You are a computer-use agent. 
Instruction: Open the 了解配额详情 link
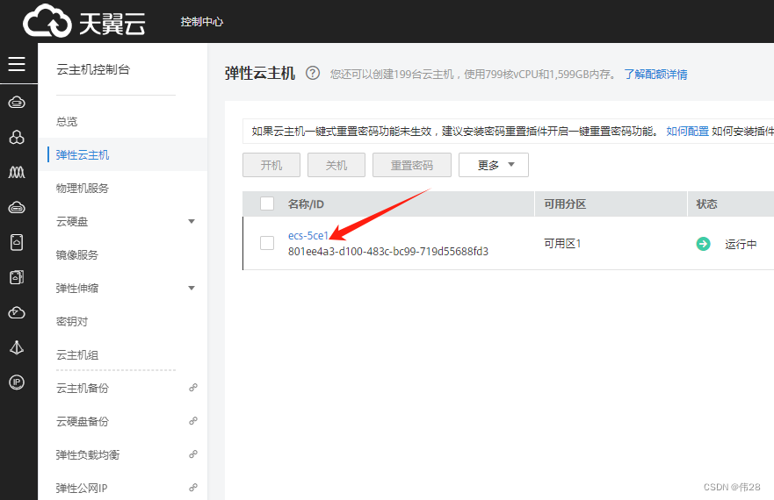tap(655, 74)
